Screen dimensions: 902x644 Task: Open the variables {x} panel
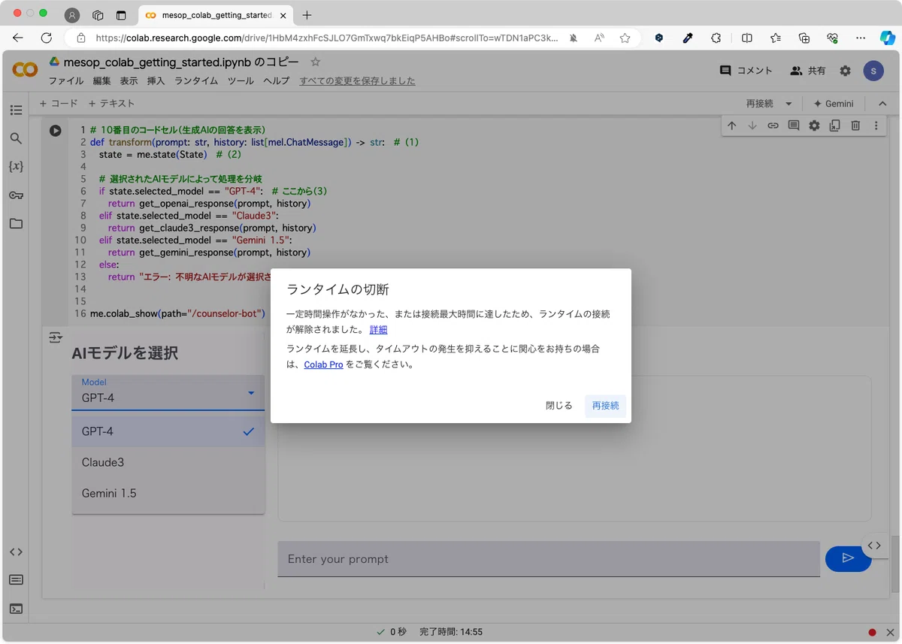[16, 167]
